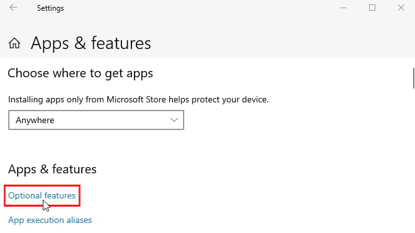This screenshot has height=233, width=415.
Task: Click the chevron arrow in the Anywhere combo box
Action: coord(174,120)
